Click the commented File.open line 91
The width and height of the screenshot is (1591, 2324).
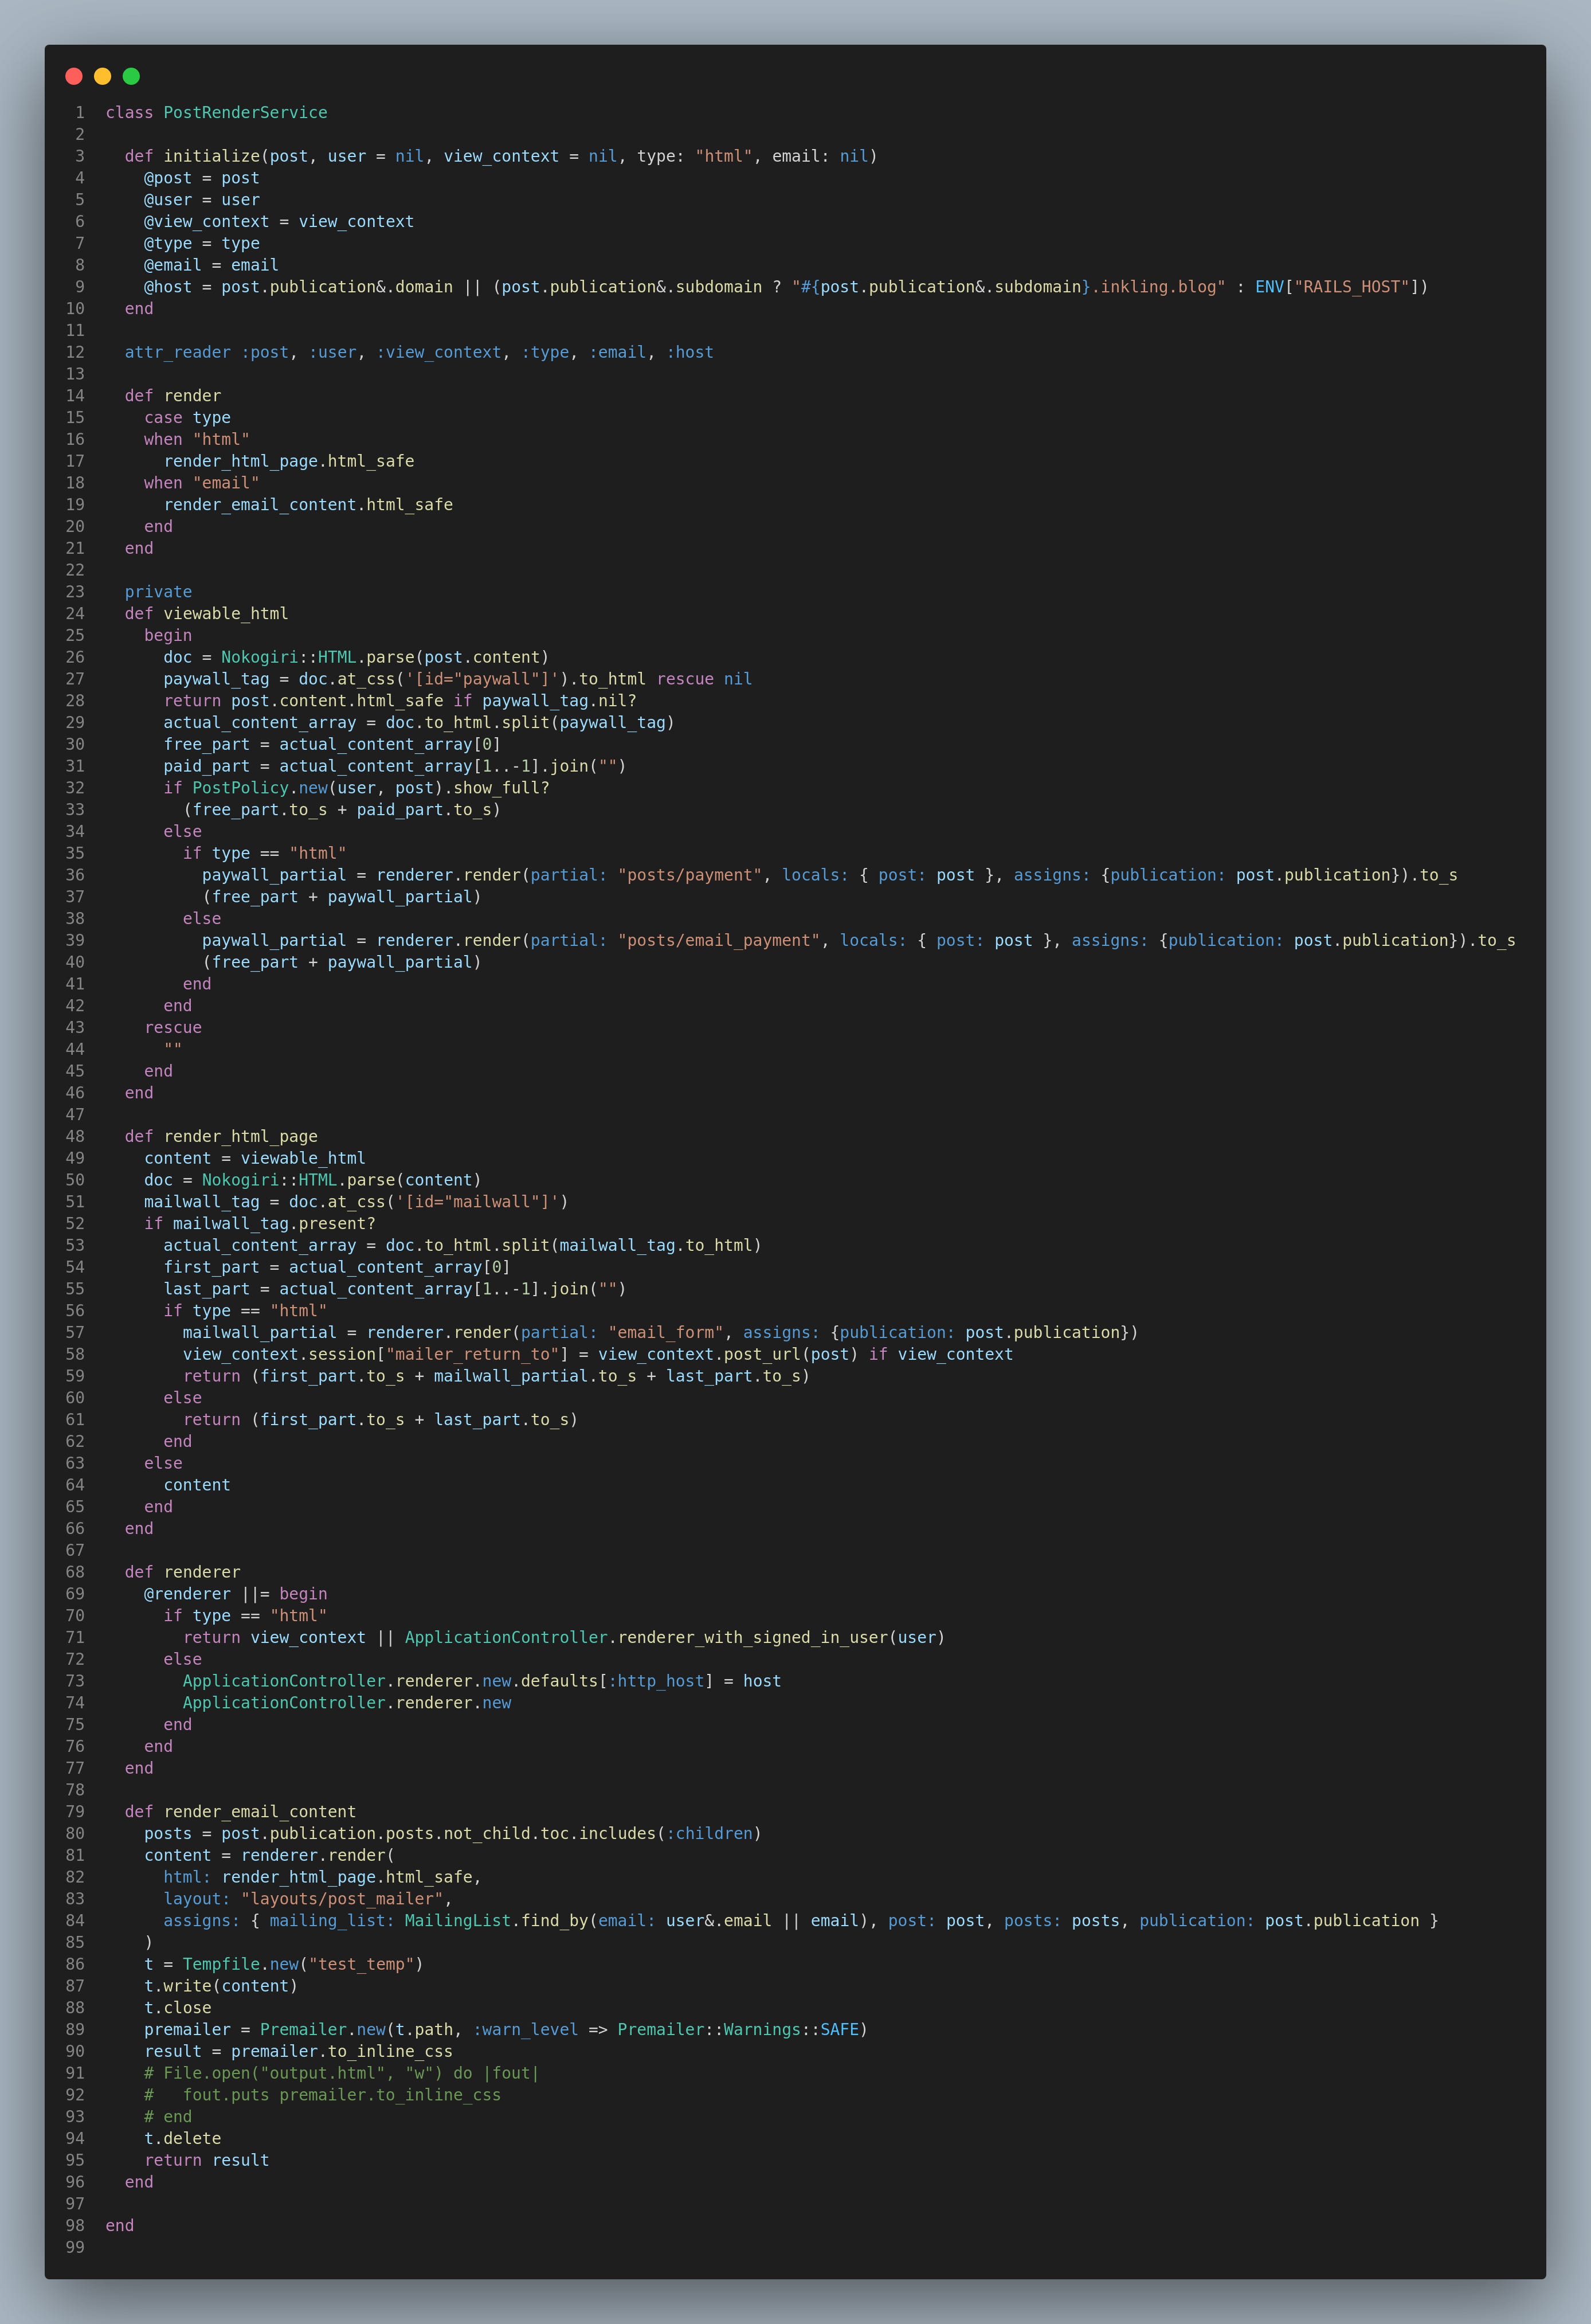click(341, 2073)
